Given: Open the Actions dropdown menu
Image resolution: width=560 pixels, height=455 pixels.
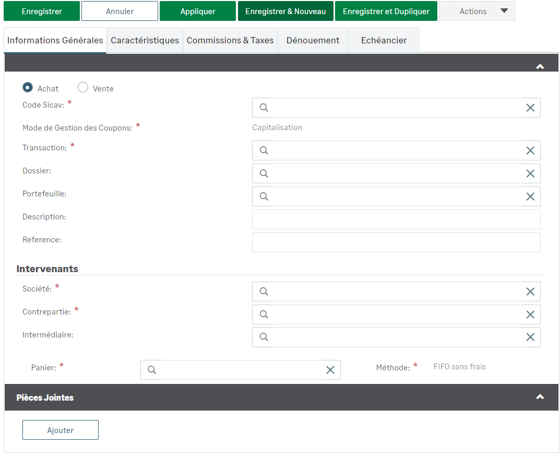Looking at the screenshot, I should [477, 11].
